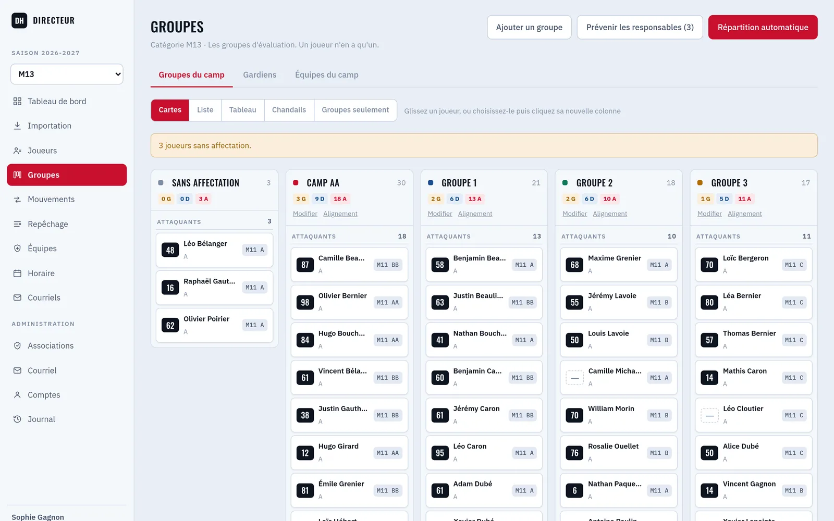
Task: Click the Horaire calendar icon
Action: (17, 274)
